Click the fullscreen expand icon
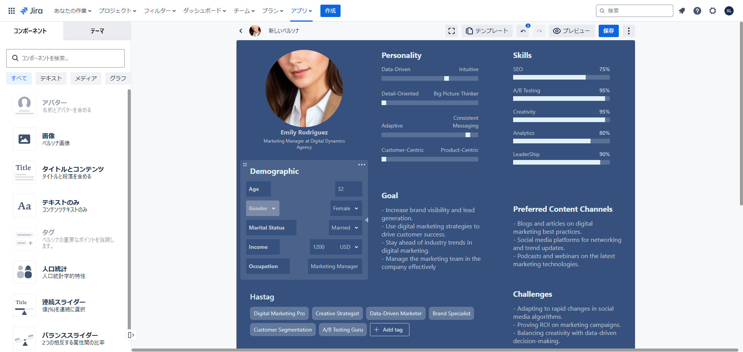 tap(452, 31)
